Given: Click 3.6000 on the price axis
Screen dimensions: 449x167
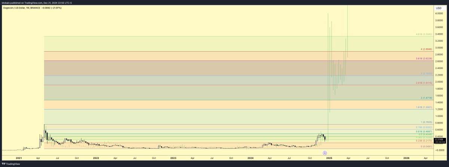Looking at the screenshot, I should [439, 27].
